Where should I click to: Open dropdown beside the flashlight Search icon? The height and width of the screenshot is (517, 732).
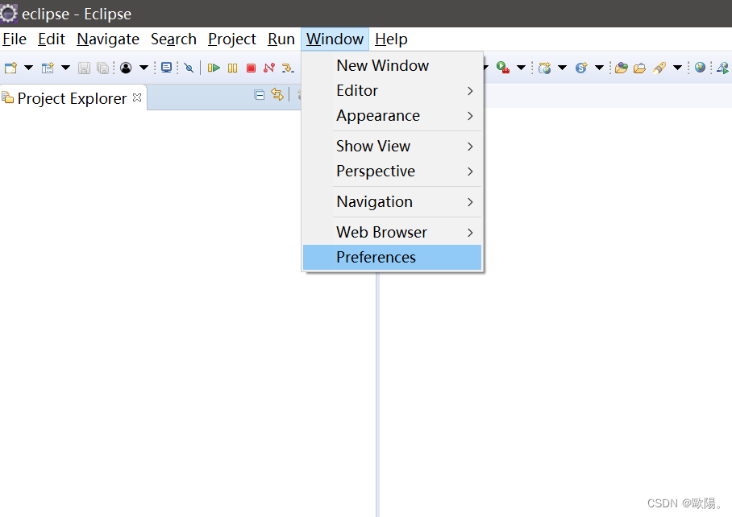[677, 68]
